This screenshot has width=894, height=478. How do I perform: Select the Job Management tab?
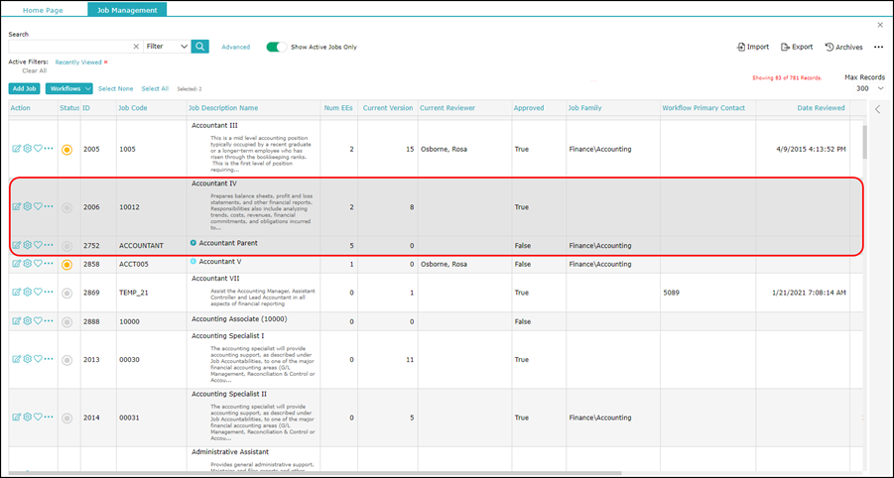click(127, 9)
